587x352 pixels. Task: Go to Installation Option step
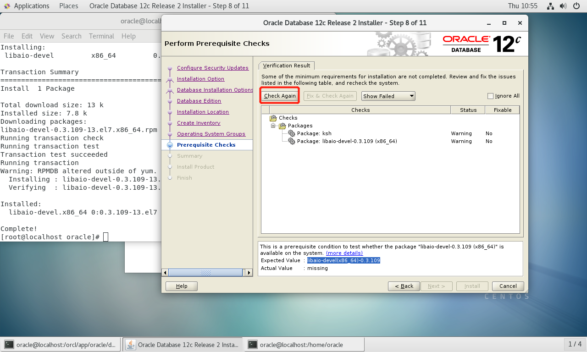pos(200,79)
